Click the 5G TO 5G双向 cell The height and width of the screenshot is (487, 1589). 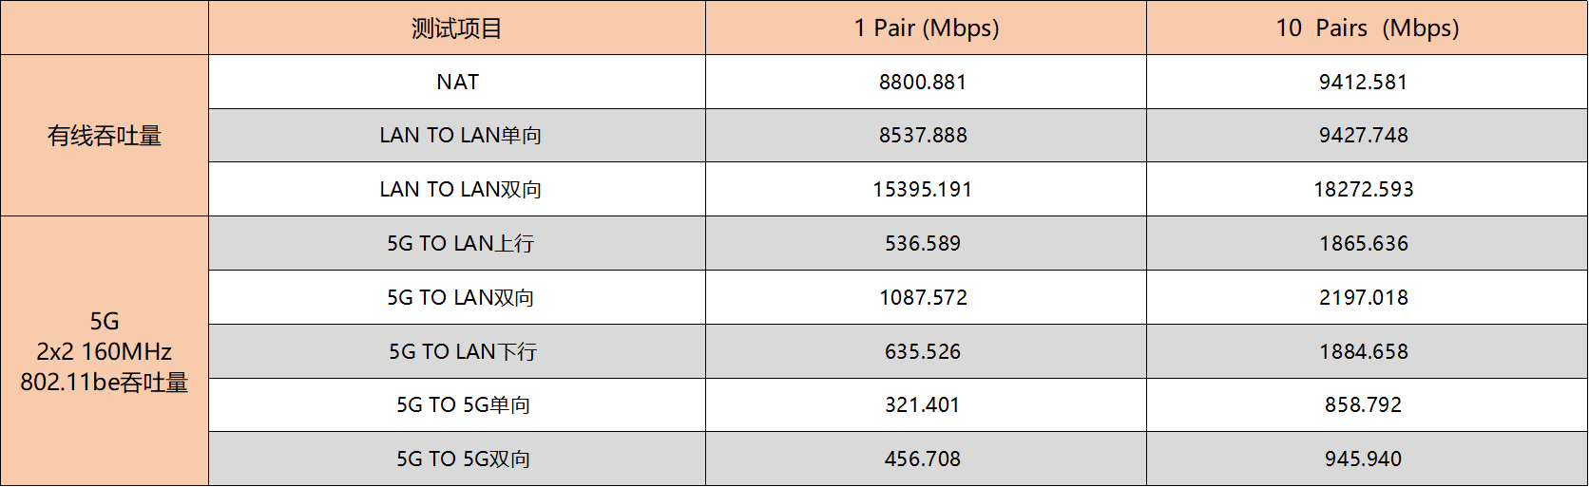coord(463,459)
